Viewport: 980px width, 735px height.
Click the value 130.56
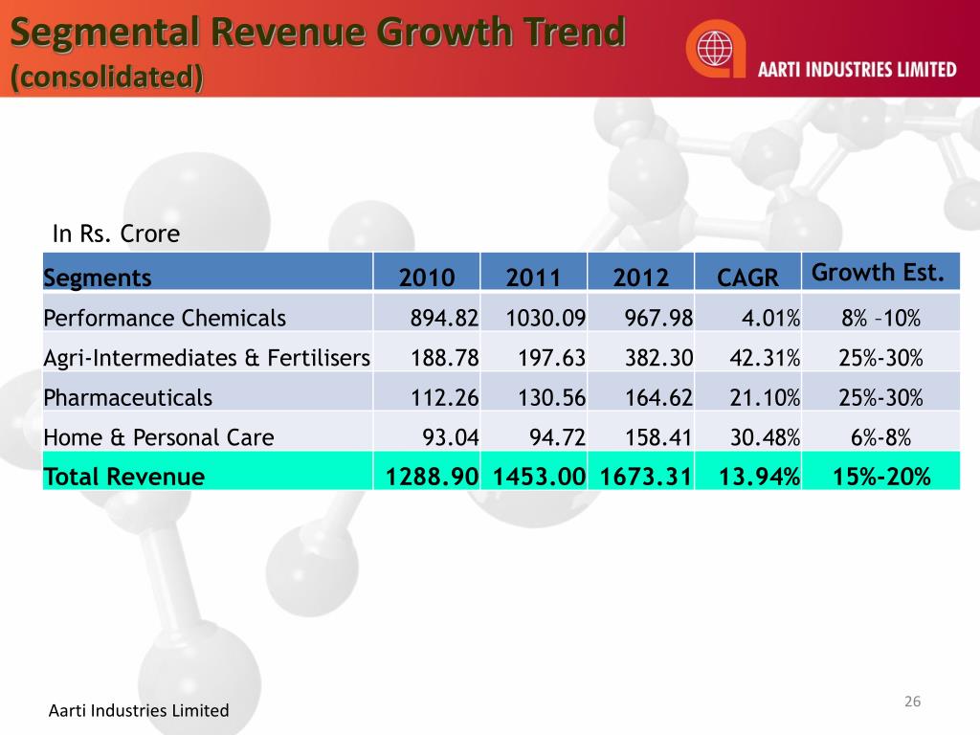click(552, 397)
